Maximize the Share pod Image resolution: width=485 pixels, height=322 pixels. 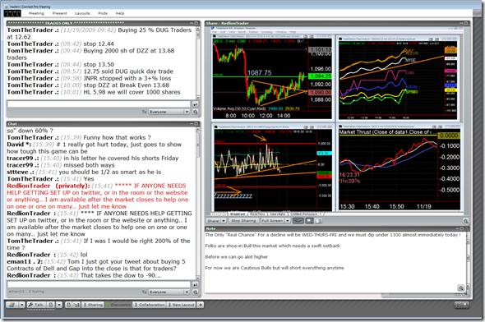(x=466, y=23)
